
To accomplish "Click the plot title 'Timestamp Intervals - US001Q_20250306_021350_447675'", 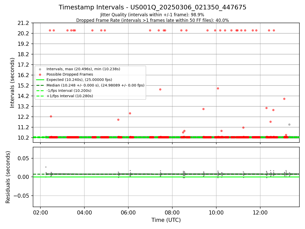I will [x=152, y=7].
